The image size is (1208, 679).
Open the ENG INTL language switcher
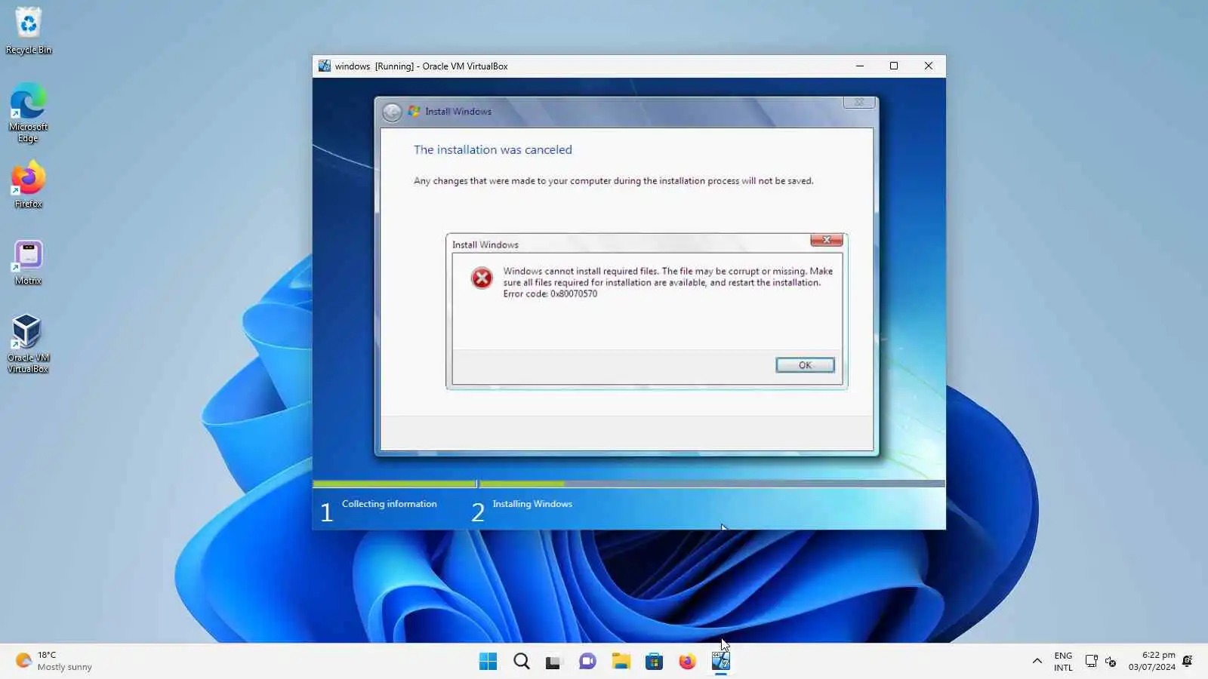1063,661
